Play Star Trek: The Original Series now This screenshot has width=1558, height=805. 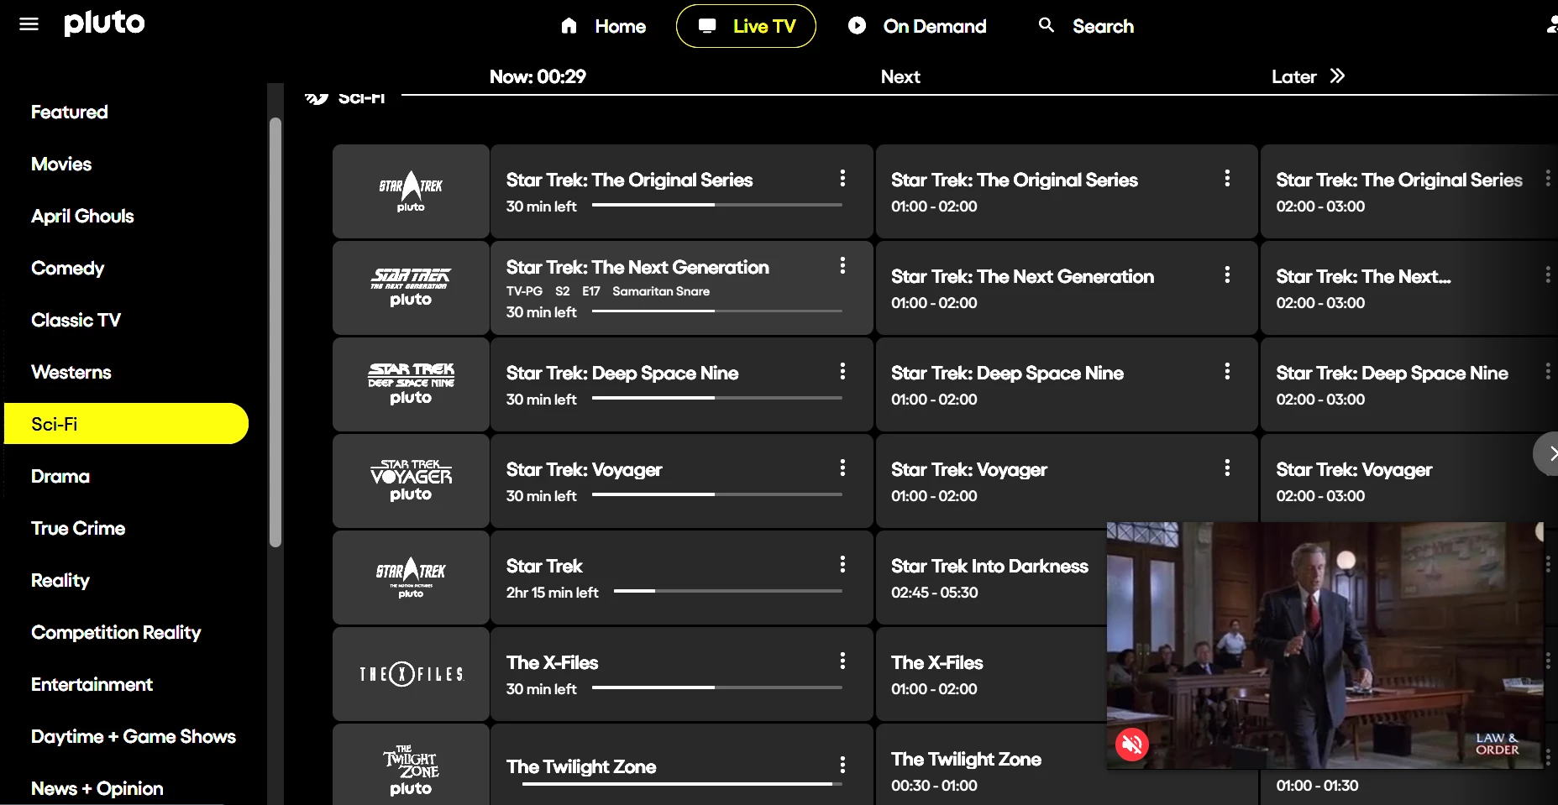click(x=681, y=191)
